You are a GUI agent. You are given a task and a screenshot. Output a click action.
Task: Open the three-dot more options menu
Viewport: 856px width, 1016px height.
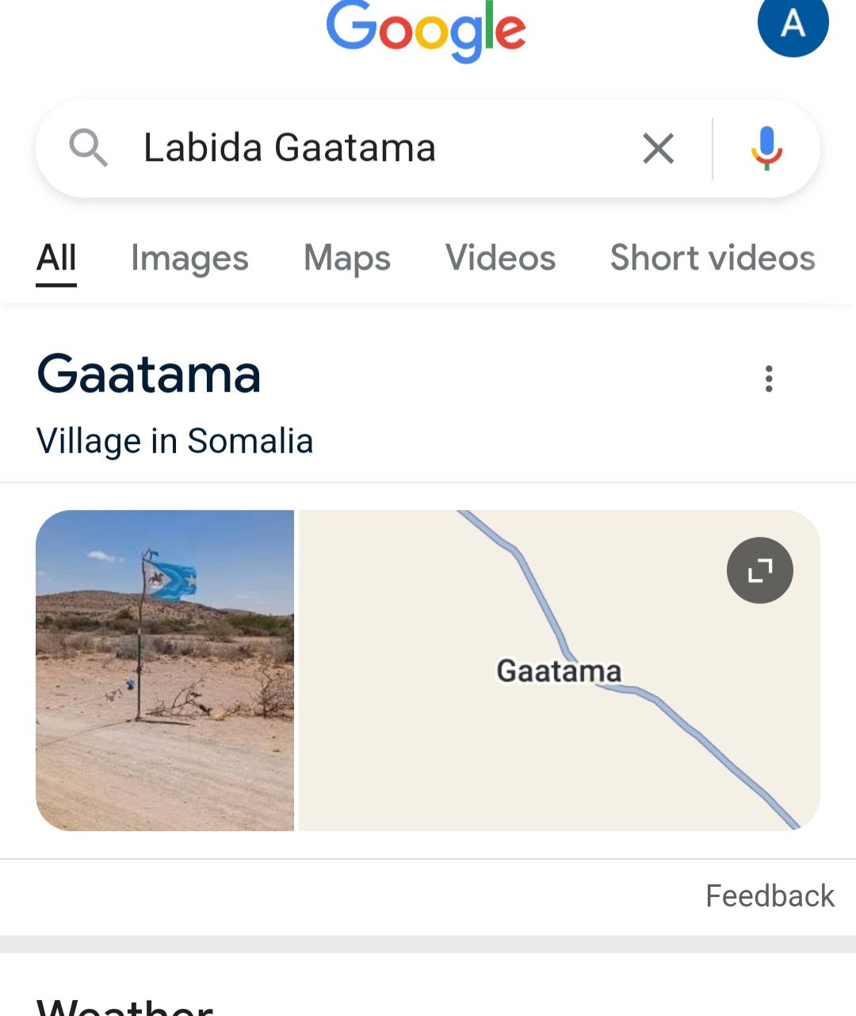pyautogui.click(x=768, y=379)
